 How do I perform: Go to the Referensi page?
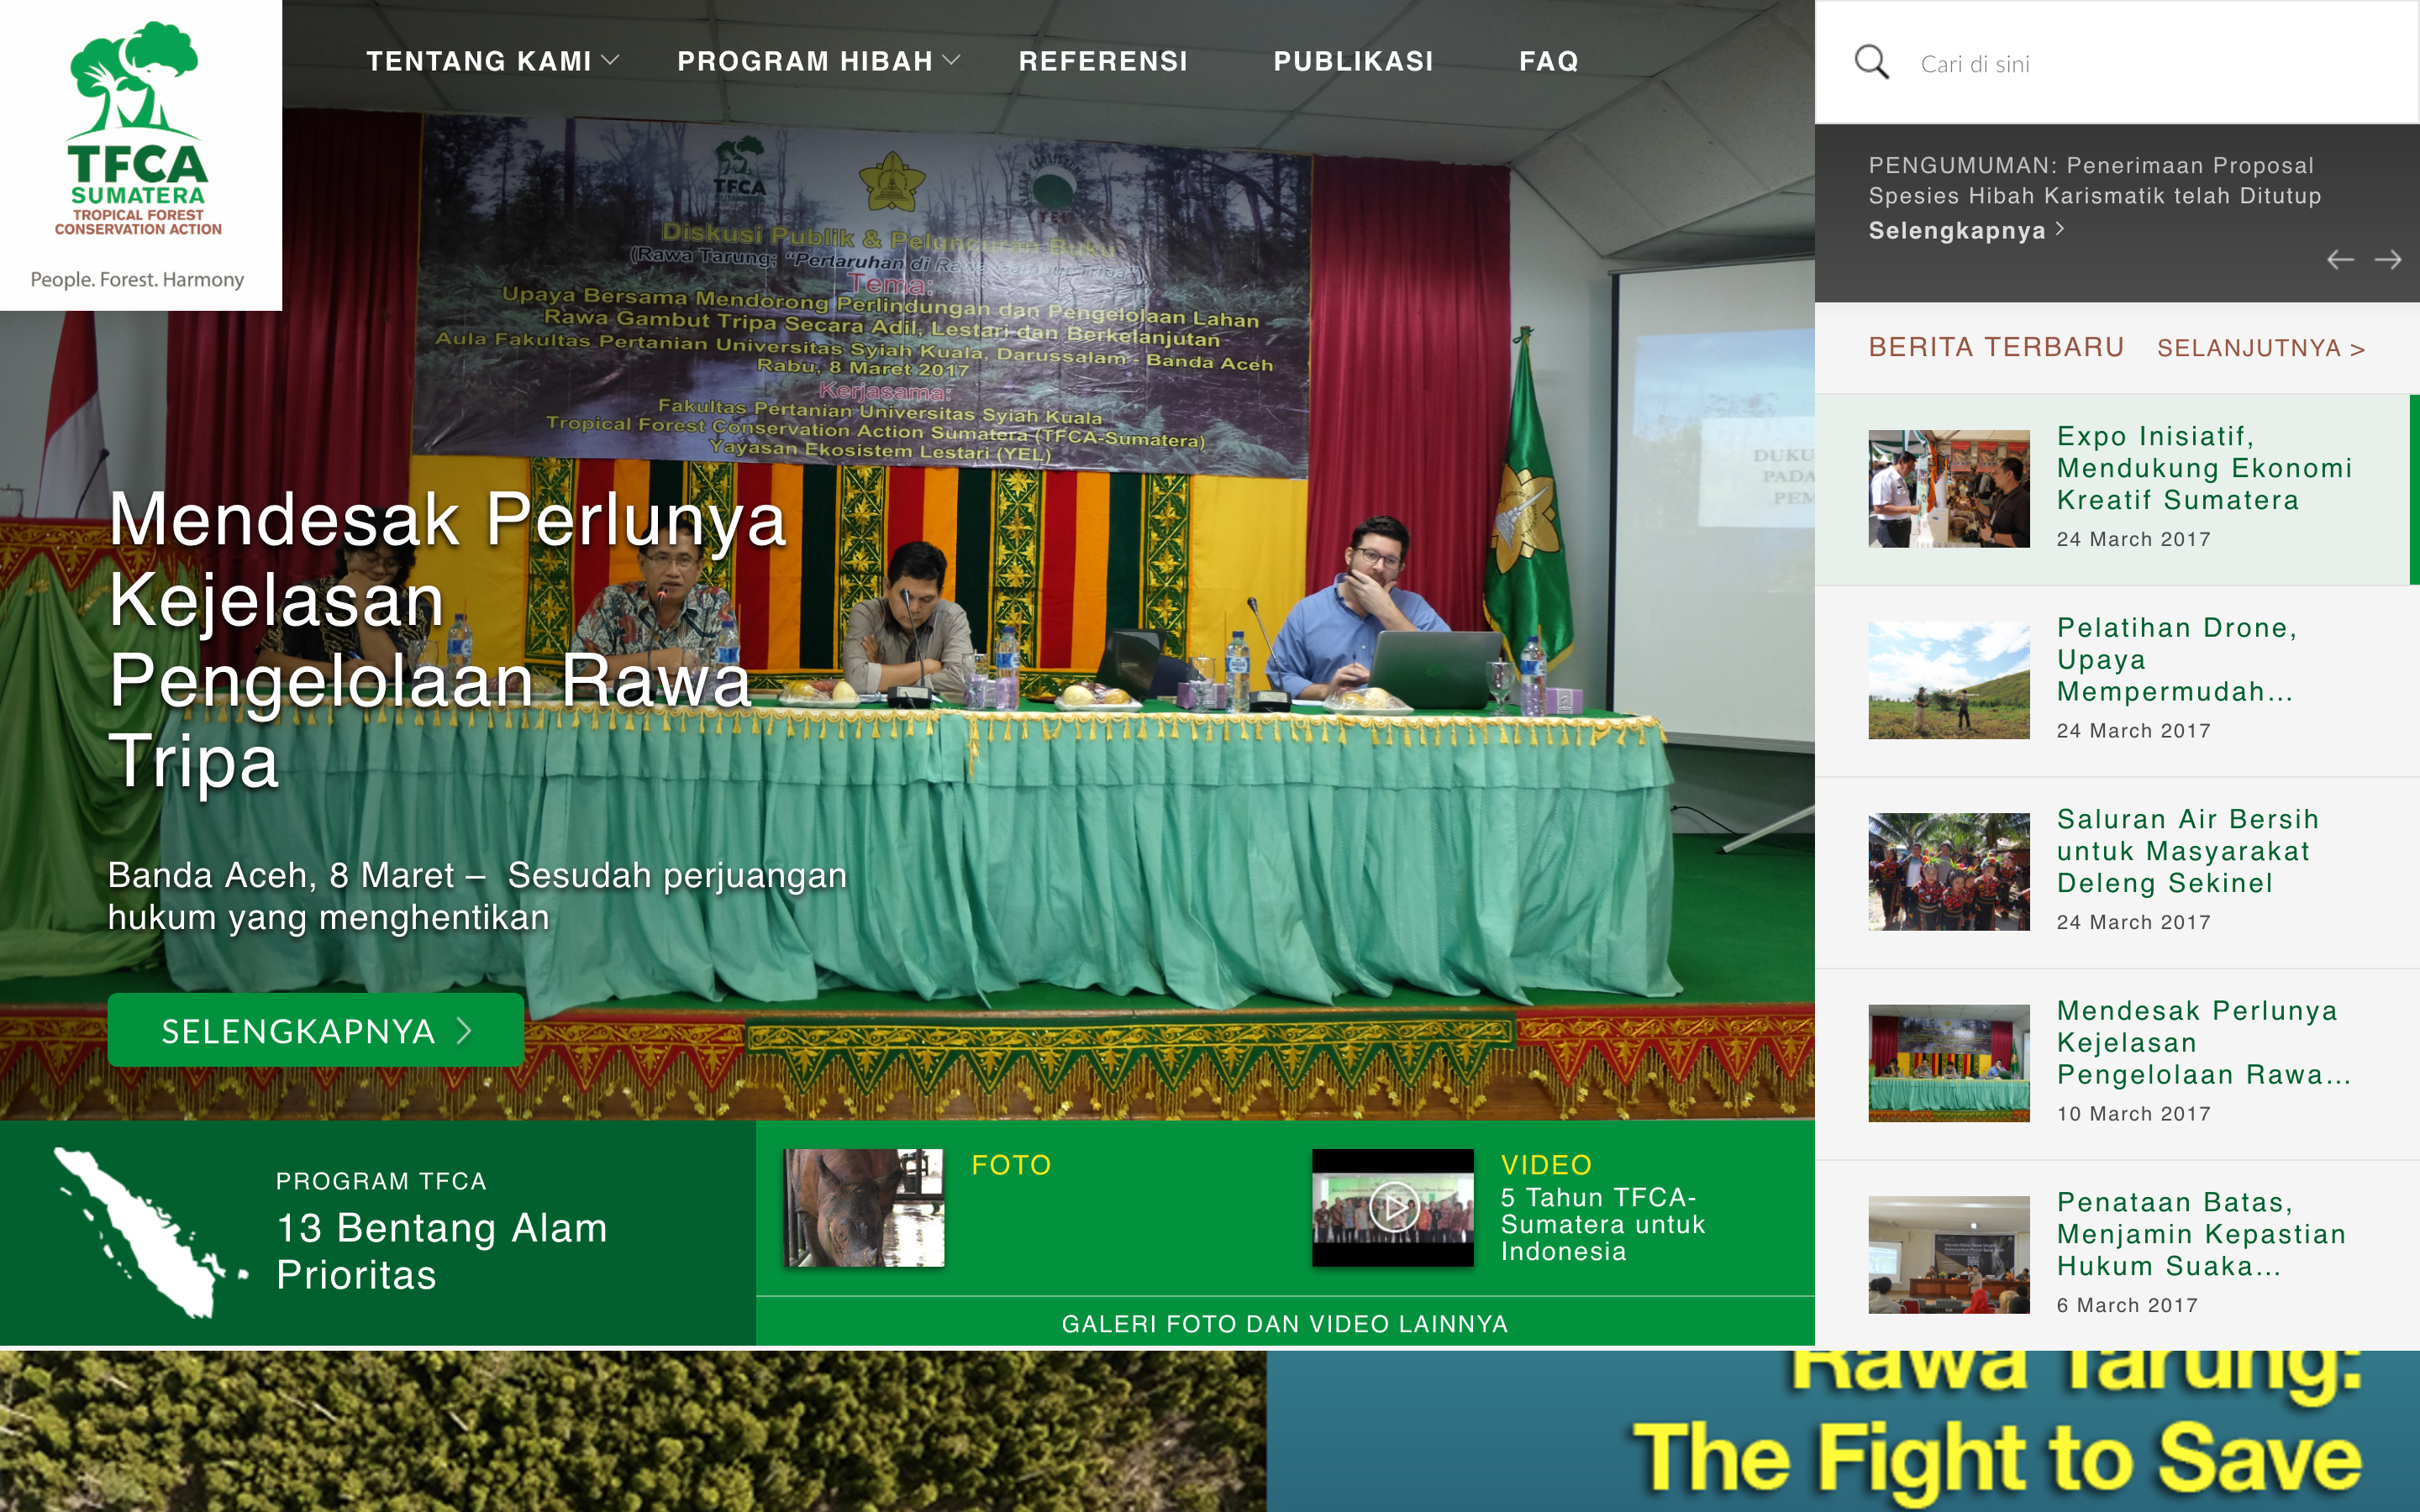[1103, 61]
